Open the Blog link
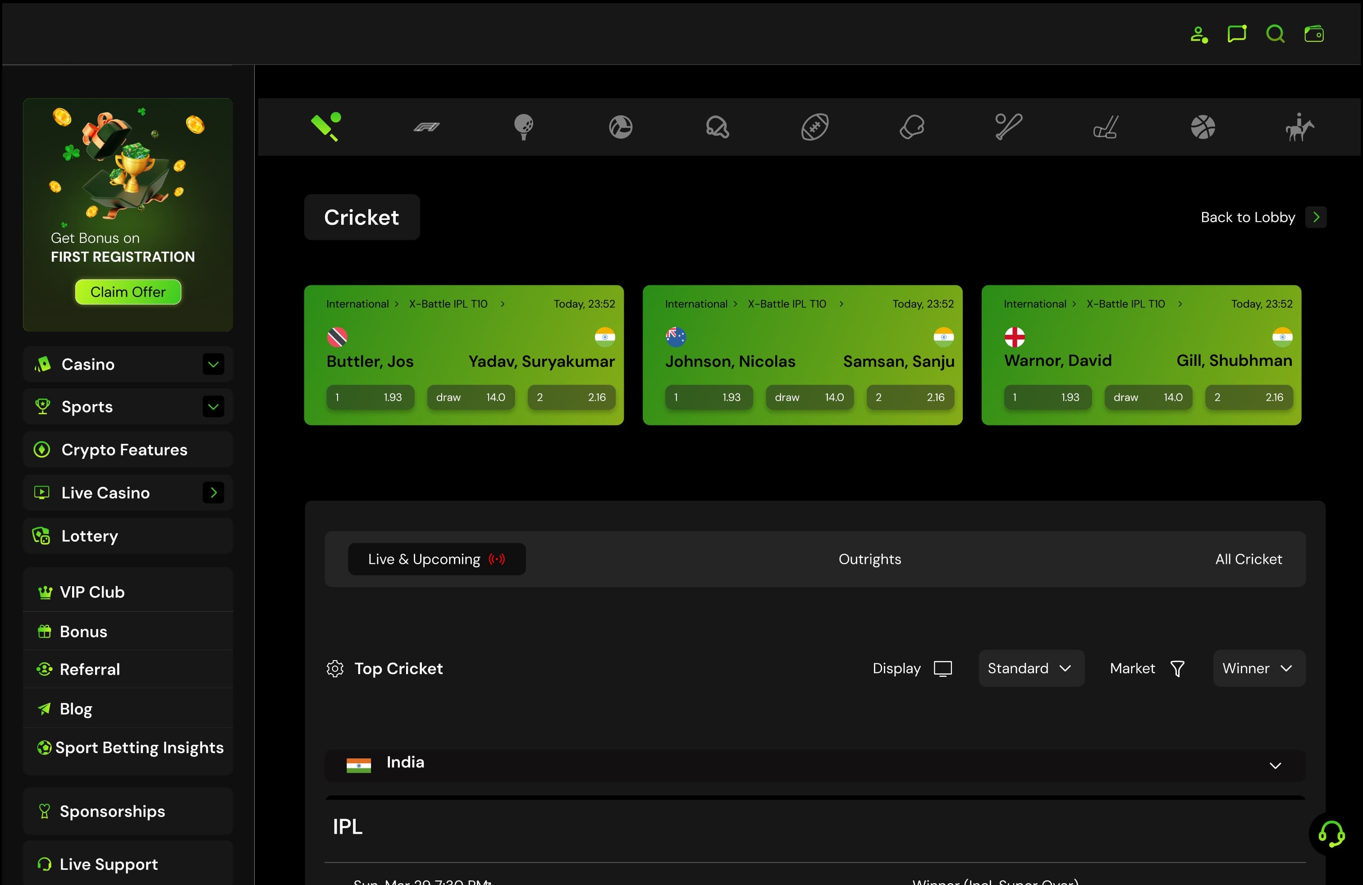Viewport: 1363px width, 885px height. click(x=128, y=708)
